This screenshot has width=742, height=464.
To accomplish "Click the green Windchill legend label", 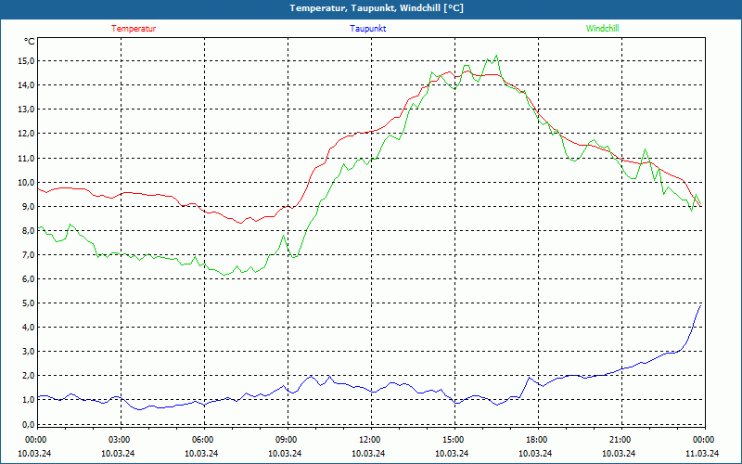I will tap(602, 29).
